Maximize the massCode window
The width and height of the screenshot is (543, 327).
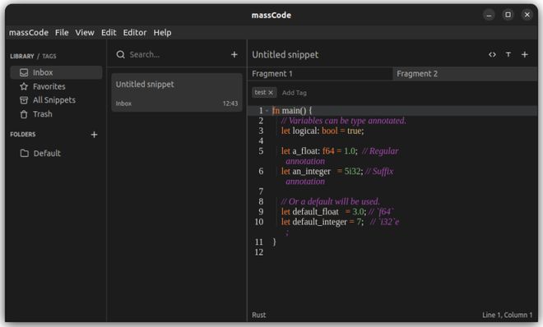pos(508,15)
